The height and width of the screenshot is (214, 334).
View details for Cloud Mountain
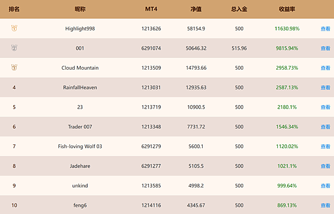[x=325, y=68]
